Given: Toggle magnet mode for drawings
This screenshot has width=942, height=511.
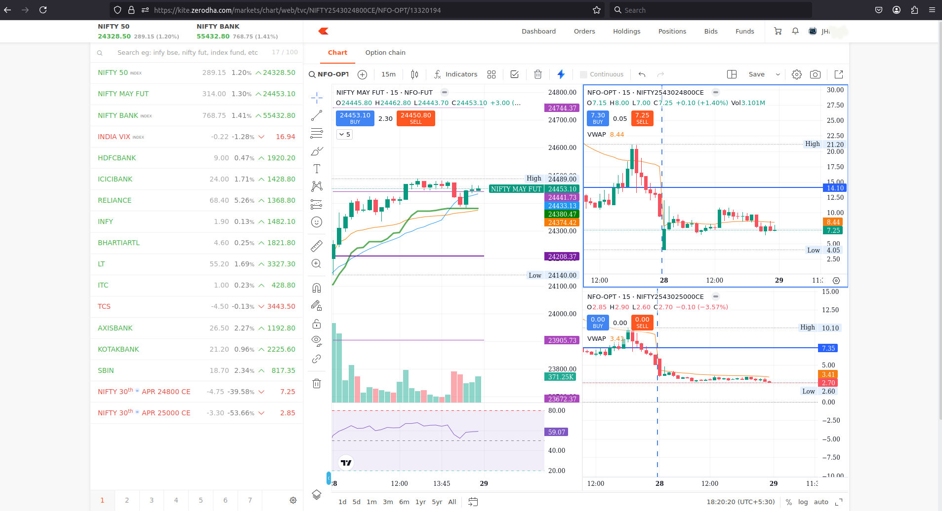Looking at the screenshot, I should coord(317,288).
